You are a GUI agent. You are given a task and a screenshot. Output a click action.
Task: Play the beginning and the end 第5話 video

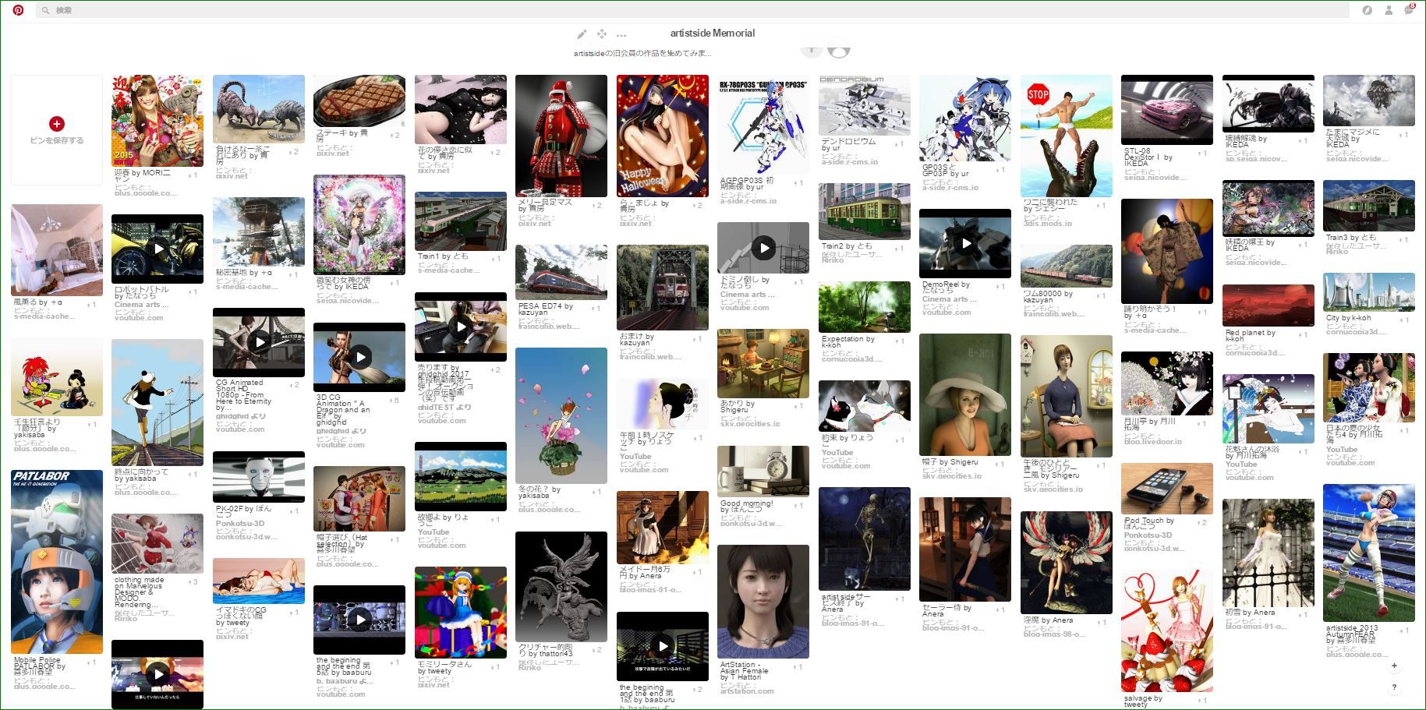pyautogui.click(x=360, y=620)
